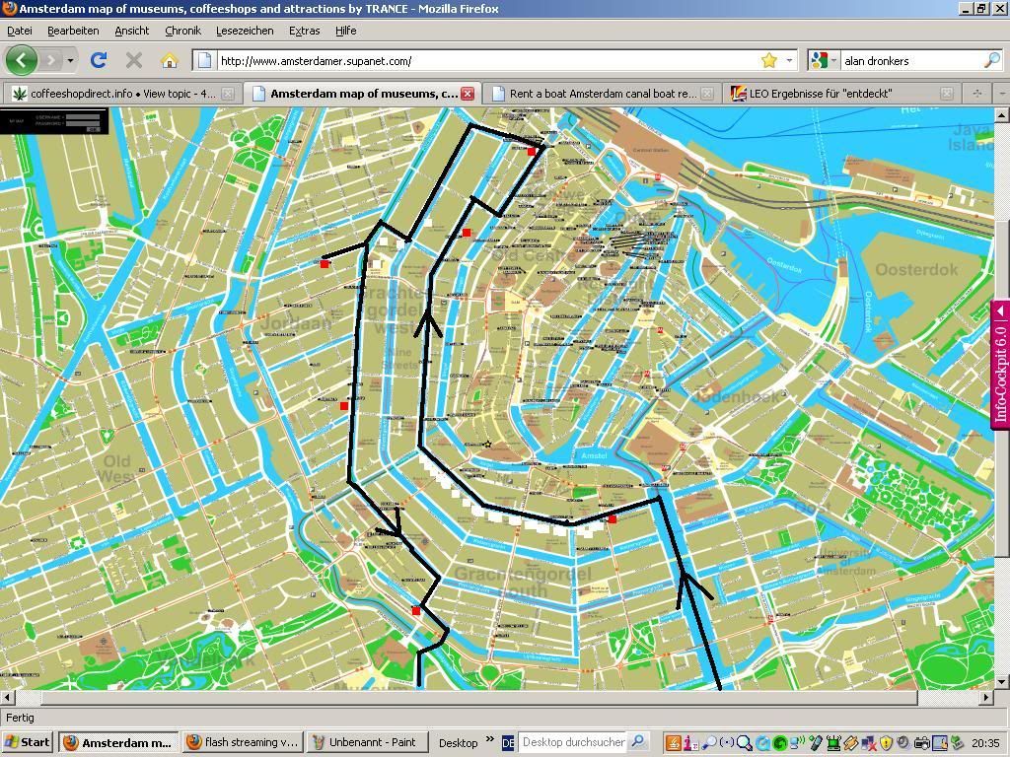Go to the Home page icon
This screenshot has width=1010, height=757.
coord(169,60)
